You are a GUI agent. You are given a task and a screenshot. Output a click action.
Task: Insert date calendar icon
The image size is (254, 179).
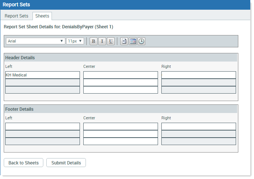pyautogui.click(x=133, y=41)
